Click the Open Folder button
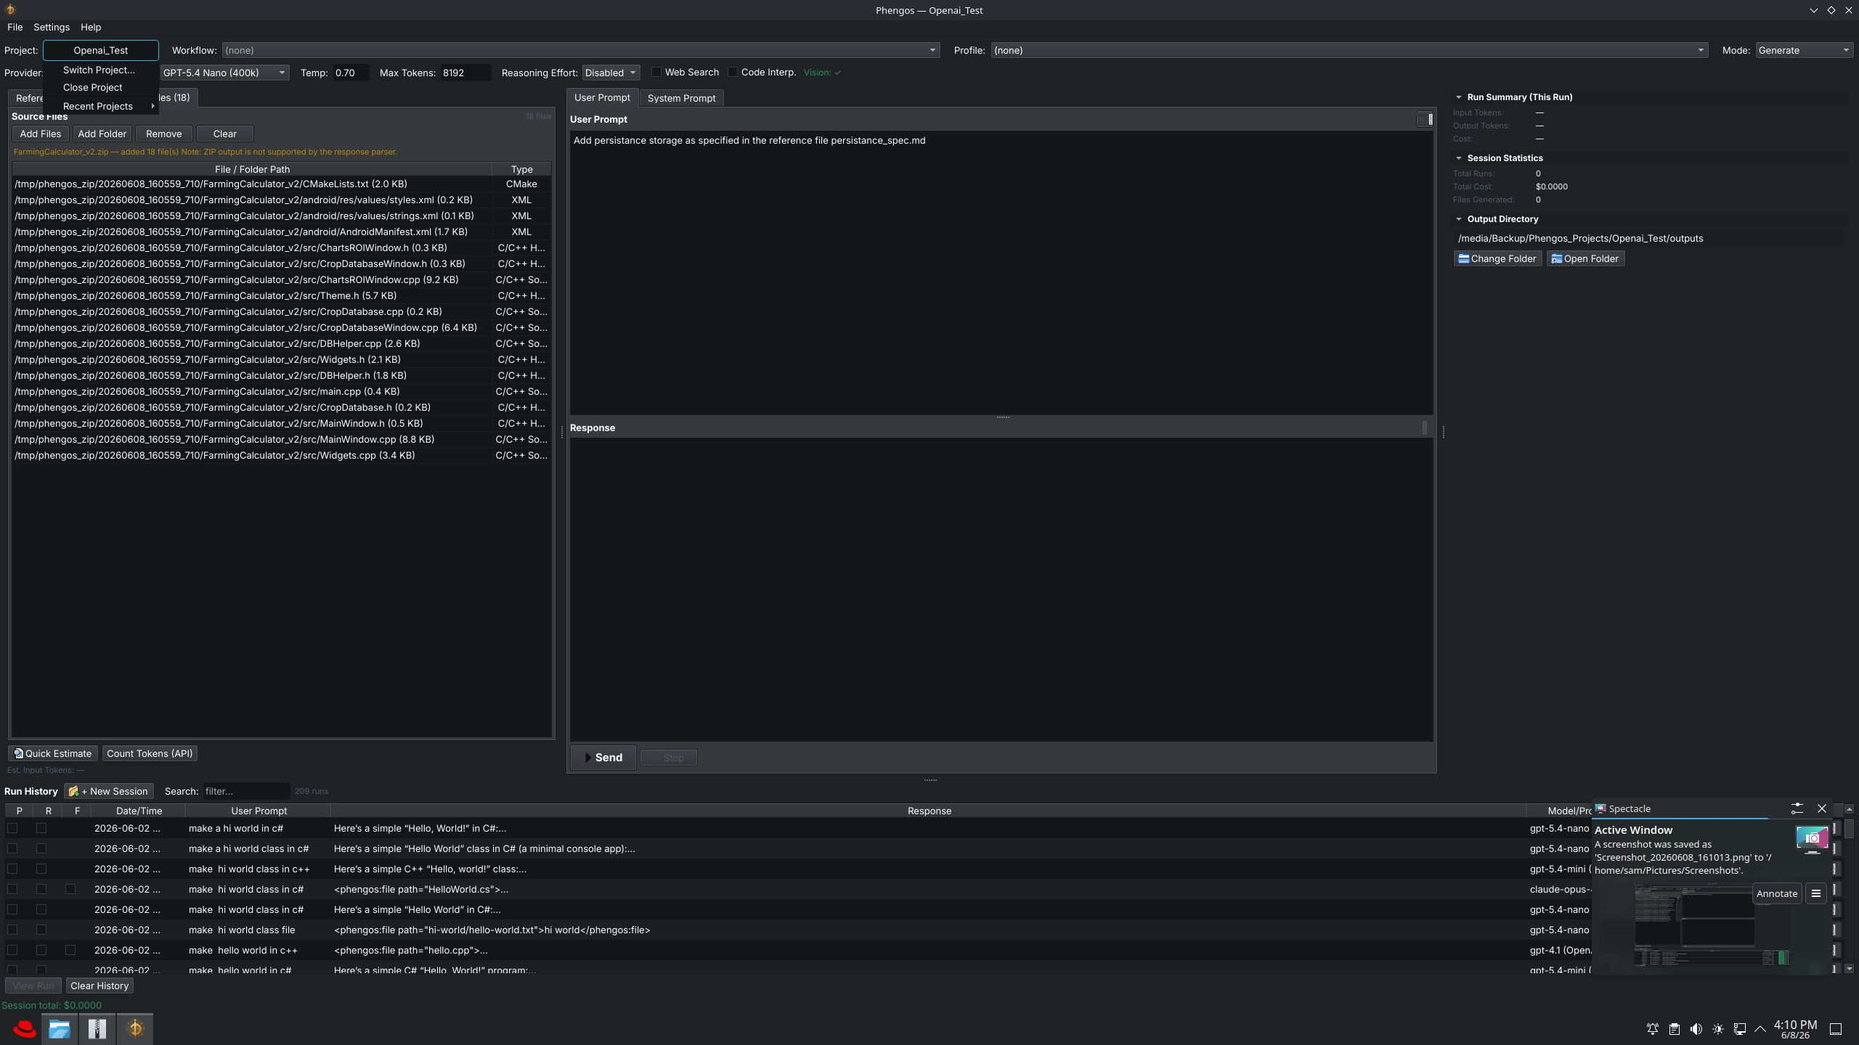The height and width of the screenshot is (1045, 1859). coord(1585,258)
